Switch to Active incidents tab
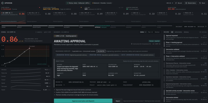Viewport: 208px width, 103px height. tap(143, 32)
